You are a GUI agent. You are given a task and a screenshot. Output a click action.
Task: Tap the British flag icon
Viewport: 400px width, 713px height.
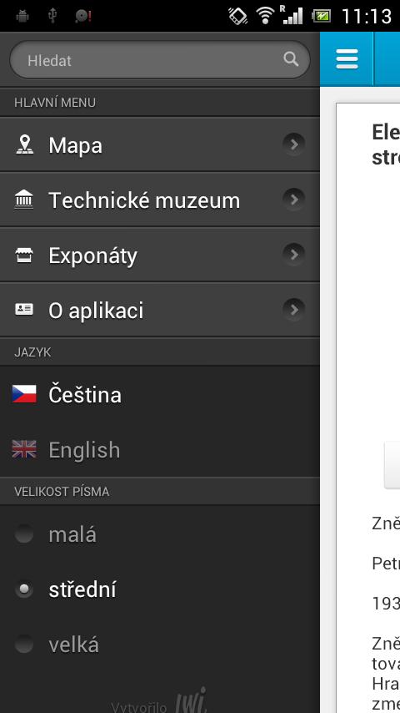coord(24,449)
